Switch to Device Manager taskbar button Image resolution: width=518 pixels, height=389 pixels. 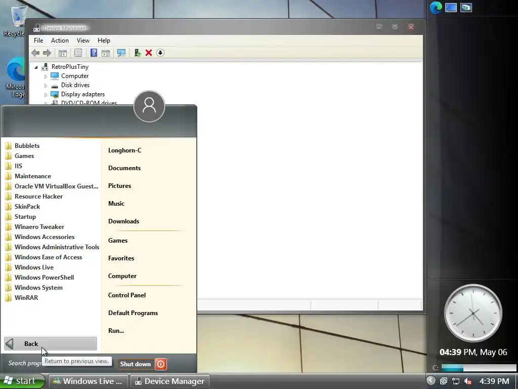(x=170, y=381)
